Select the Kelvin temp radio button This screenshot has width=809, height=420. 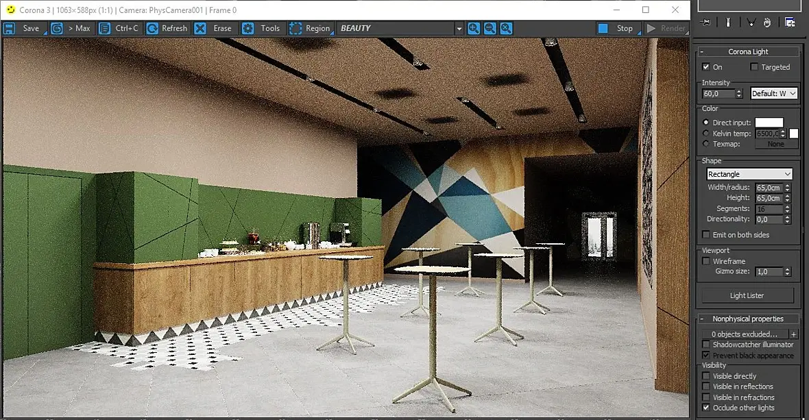pyautogui.click(x=705, y=133)
